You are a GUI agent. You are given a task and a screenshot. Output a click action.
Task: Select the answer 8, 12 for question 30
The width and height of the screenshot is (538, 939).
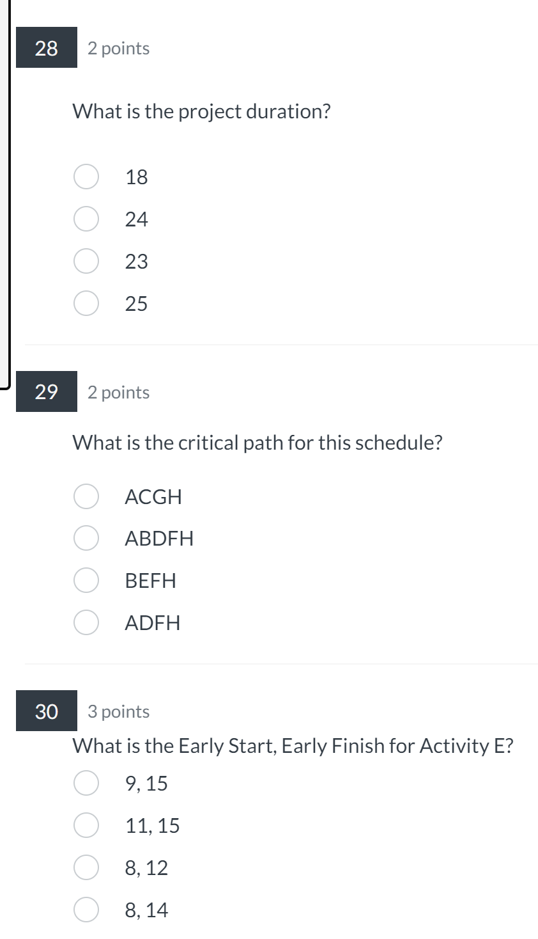point(86,867)
